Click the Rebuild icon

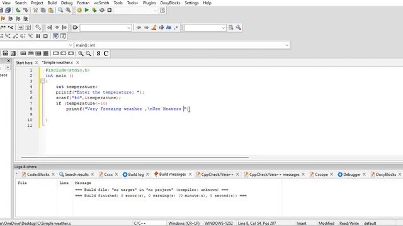click(x=102, y=10)
